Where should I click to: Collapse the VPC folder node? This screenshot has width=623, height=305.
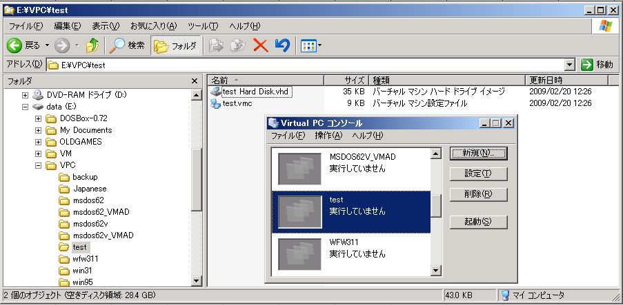point(38,165)
